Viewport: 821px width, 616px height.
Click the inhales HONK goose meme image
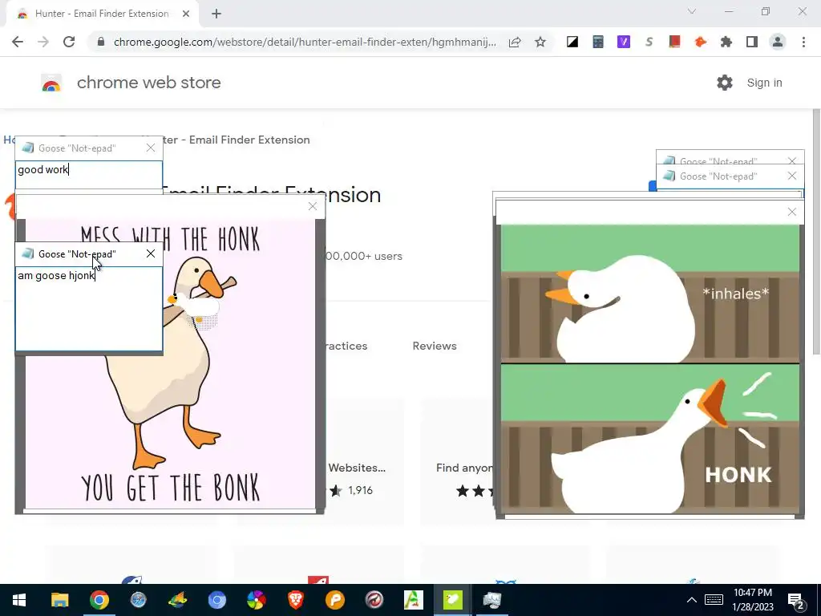pos(649,369)
